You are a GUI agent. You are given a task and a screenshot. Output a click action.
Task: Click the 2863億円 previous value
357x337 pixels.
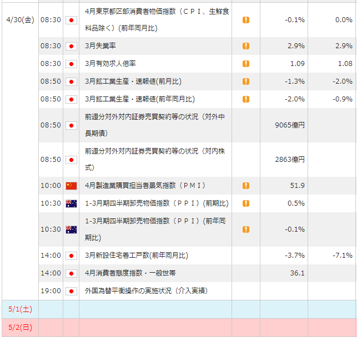pyautogui.click(x=290, y=159)
